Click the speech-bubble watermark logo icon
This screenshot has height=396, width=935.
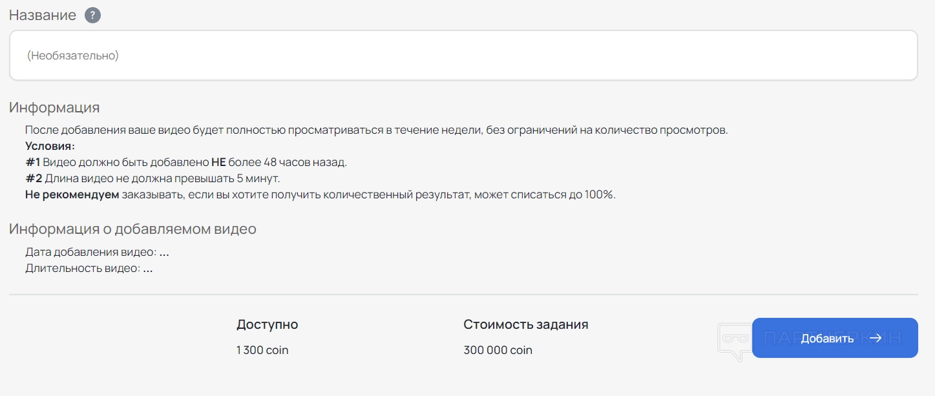point(735,340)
